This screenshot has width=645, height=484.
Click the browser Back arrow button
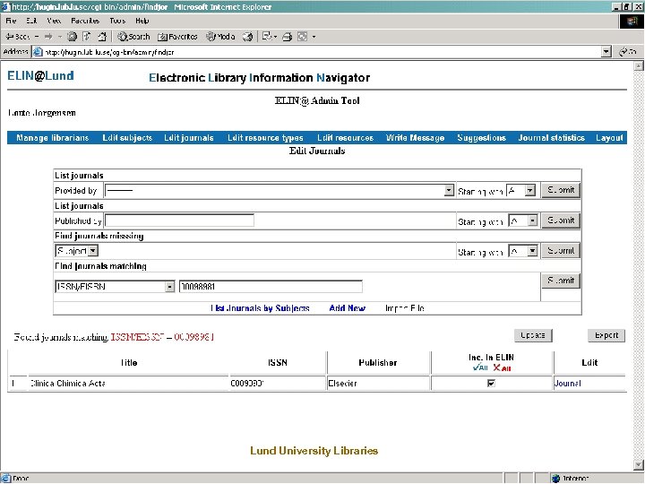coord(18,37)
